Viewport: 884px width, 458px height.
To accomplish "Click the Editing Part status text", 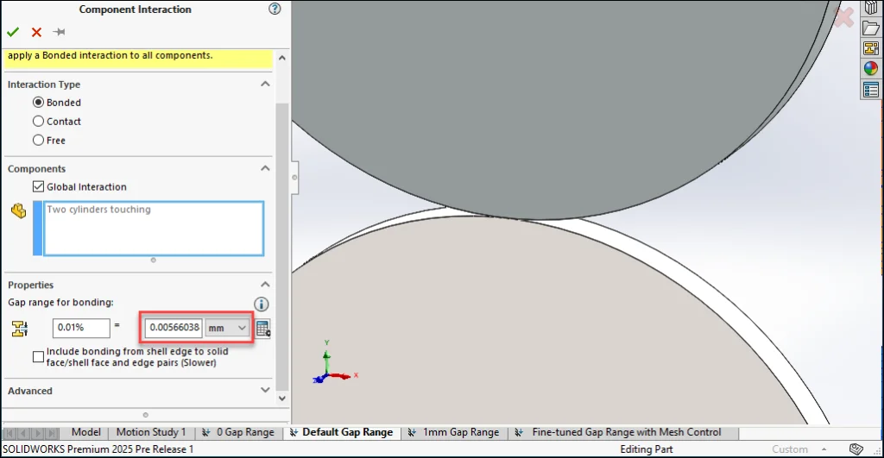I will tap(646, 449).
